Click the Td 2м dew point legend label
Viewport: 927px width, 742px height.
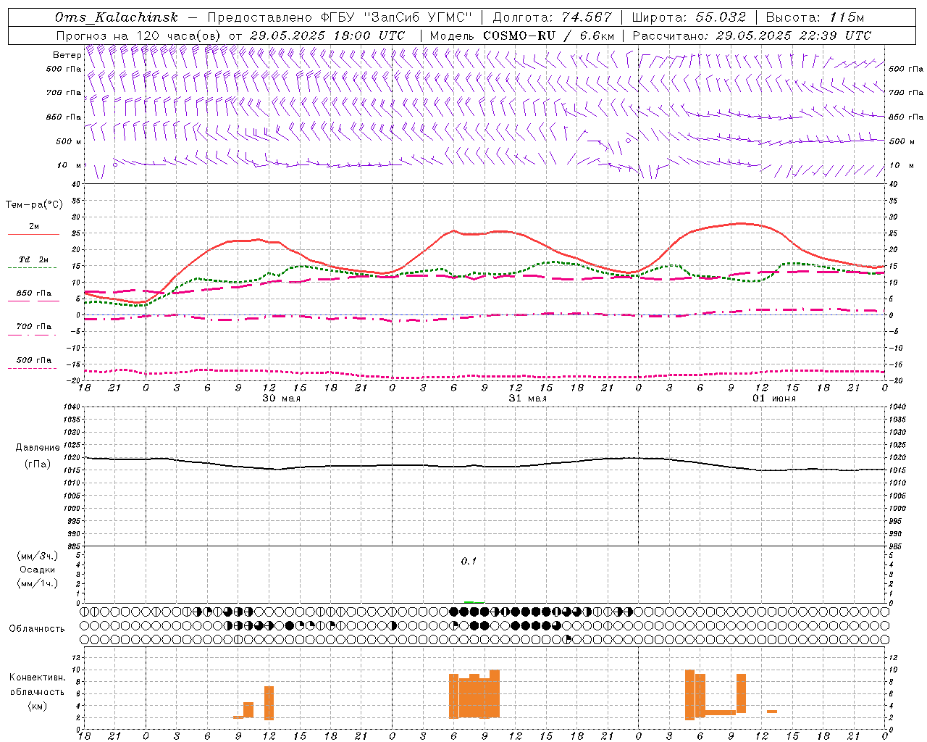click(33, 259)
